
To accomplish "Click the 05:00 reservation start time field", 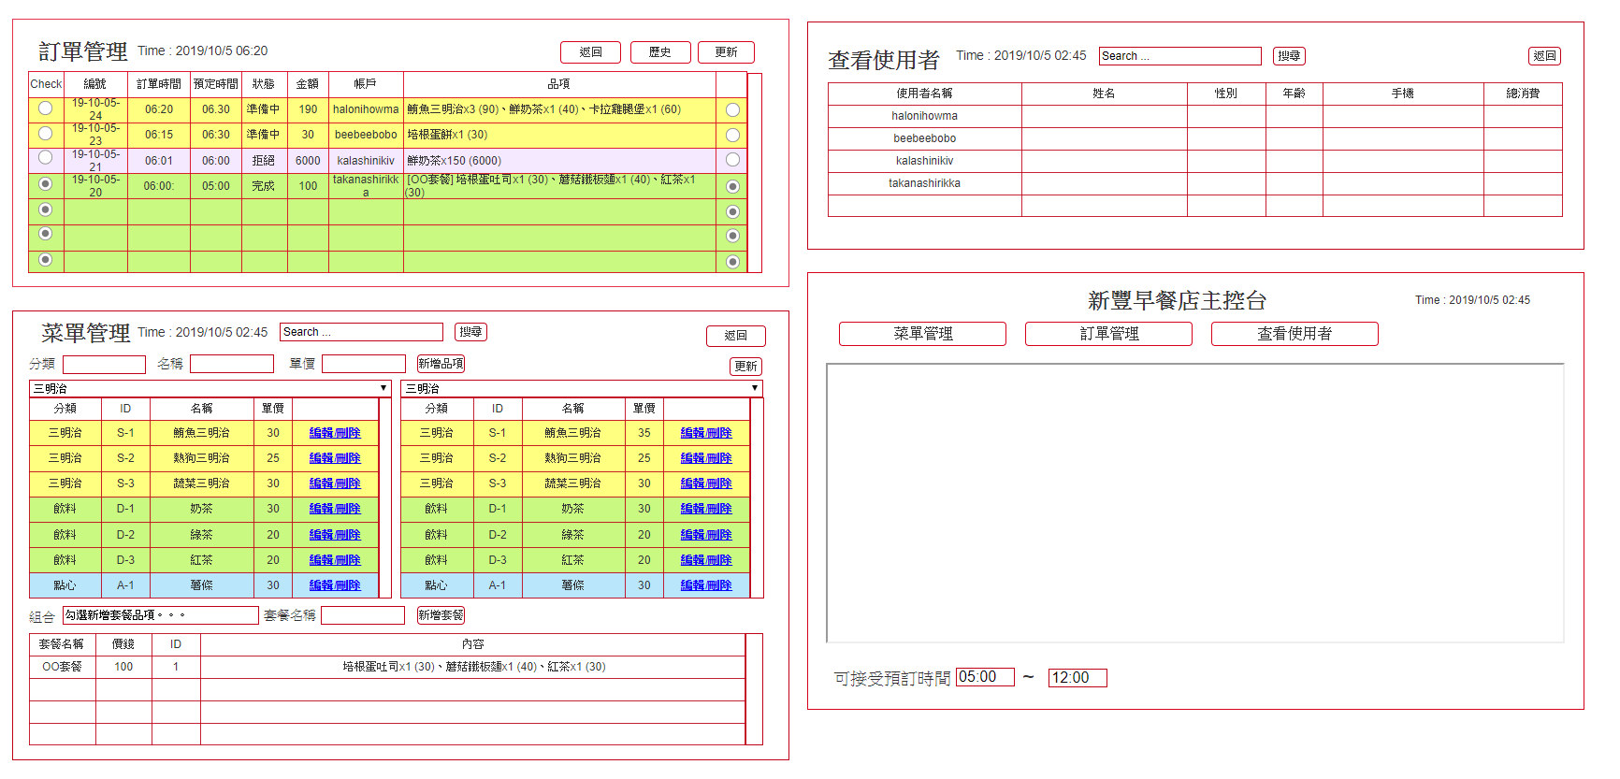I will click(x=985, y=677).
